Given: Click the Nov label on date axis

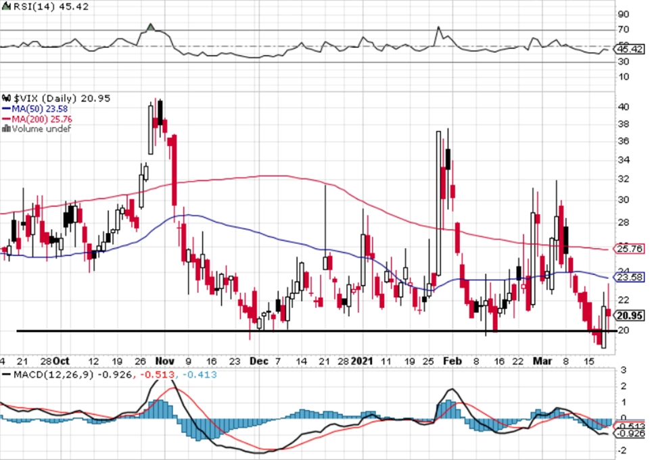Looking at the screenshot, I should [x=164, y=361].
